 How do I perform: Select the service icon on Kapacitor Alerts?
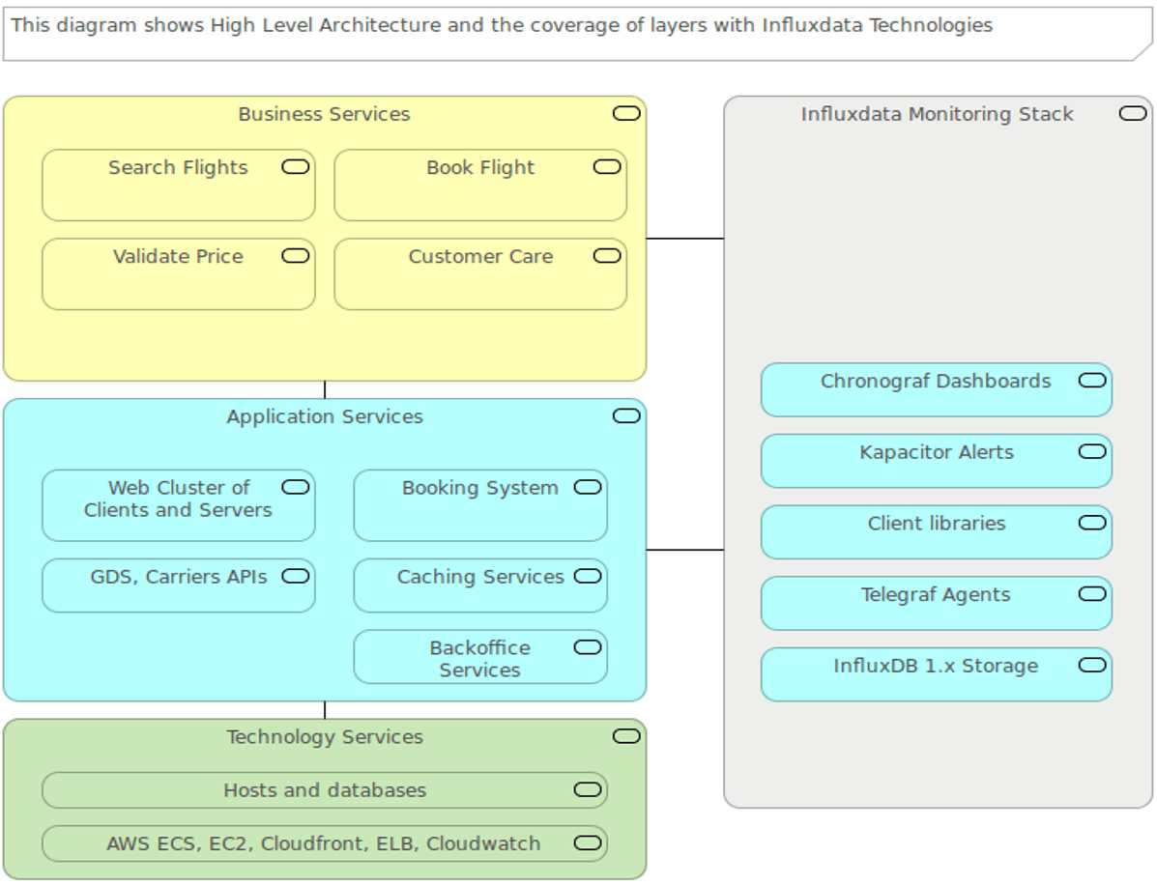pyautogui.click(x=1093, y=450)
